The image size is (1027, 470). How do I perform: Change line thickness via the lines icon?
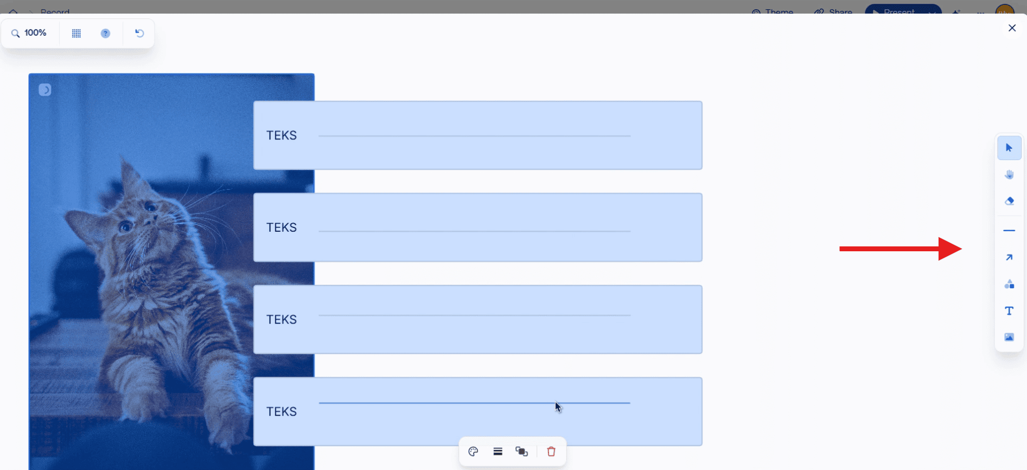click(x=497, y=451)
